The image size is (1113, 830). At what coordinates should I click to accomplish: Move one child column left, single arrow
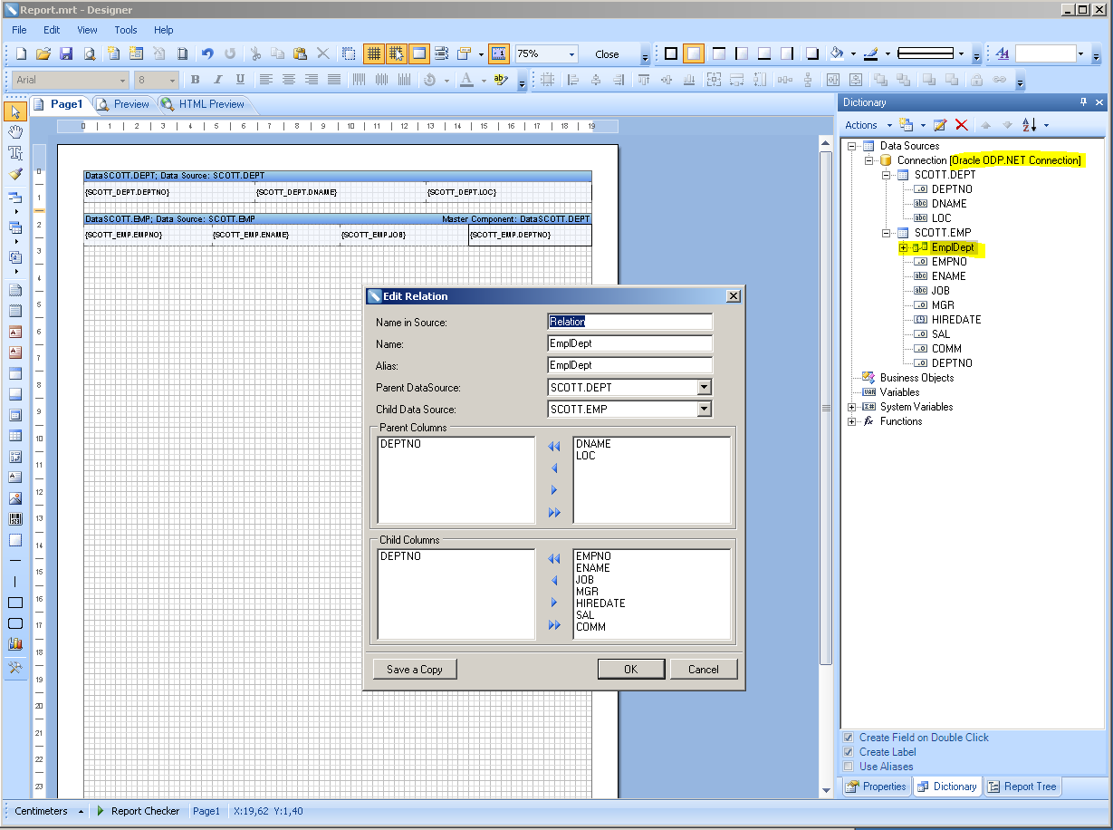tap(554, 581)
